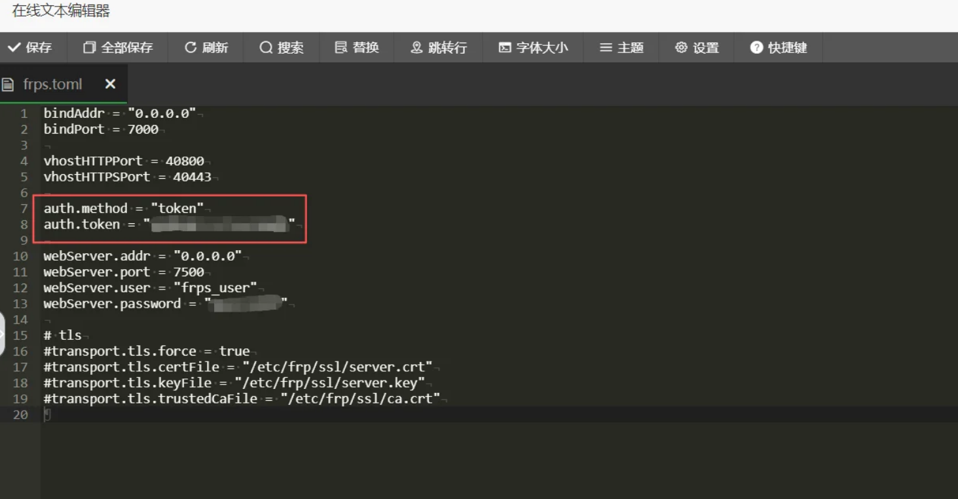The width and height of the screenshot is (958, 499).
Task: Click line number 15 in gutter
Action: click(20, 335)
